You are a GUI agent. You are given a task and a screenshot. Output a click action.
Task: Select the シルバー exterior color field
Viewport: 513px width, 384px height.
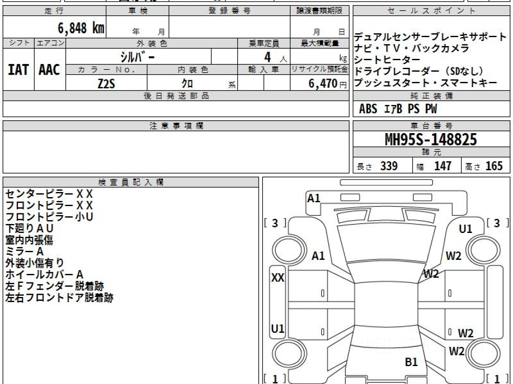click(x=139, y=57)
